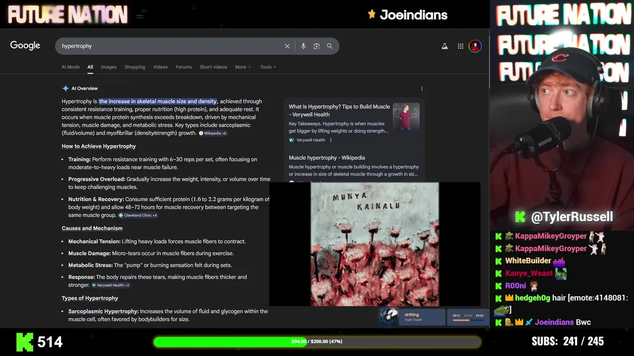Click chat username hedgeh0g
634x356 pixels.
pos(532,298)
